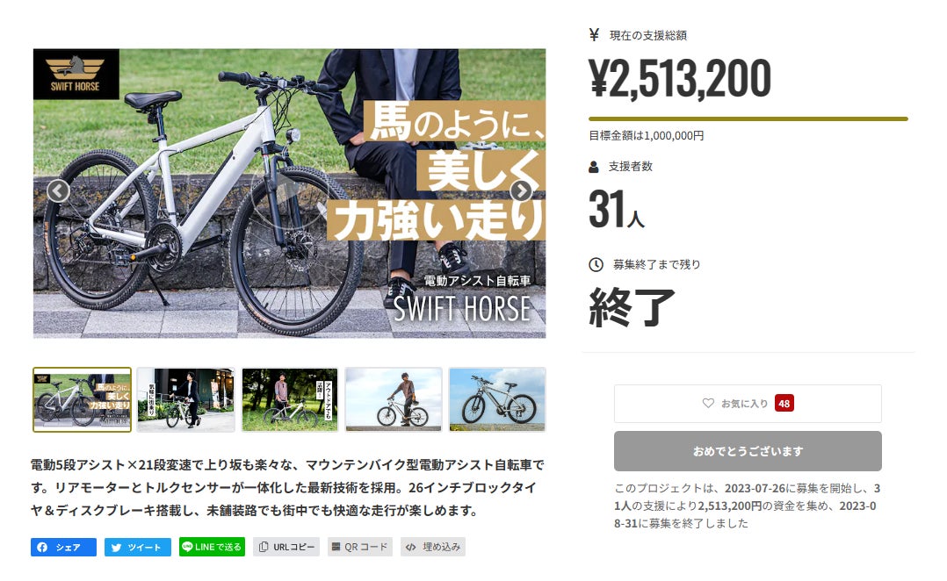
Task: Select fourth thumbnail of rider against sky
Action: click(x=394, y=399)
